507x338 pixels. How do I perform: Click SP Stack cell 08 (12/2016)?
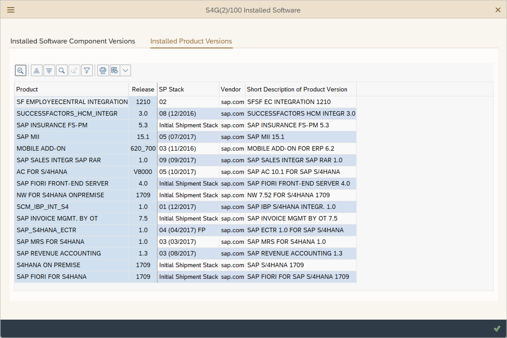tap(188, 113)
